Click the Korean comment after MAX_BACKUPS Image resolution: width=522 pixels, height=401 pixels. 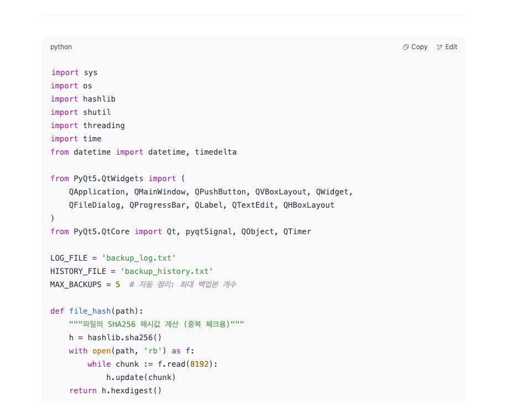point(183,284)
